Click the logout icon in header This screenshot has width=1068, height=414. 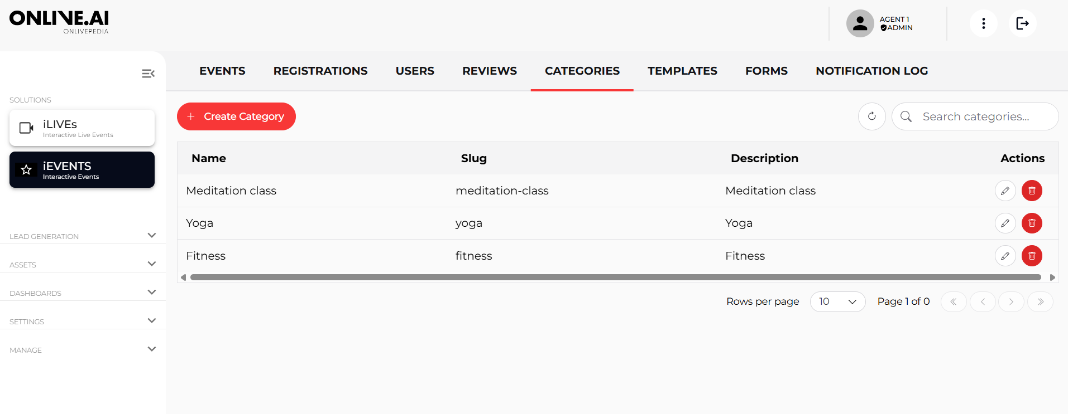click(x=1022, y=23)
